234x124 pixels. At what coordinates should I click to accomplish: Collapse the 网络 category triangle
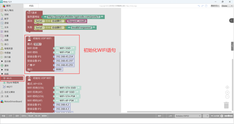2,74
